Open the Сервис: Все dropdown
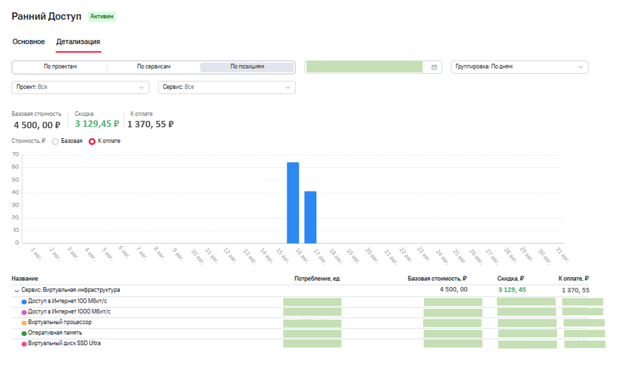Image resolution: width=620 pixels, height=369 pixels. (227, 87)
